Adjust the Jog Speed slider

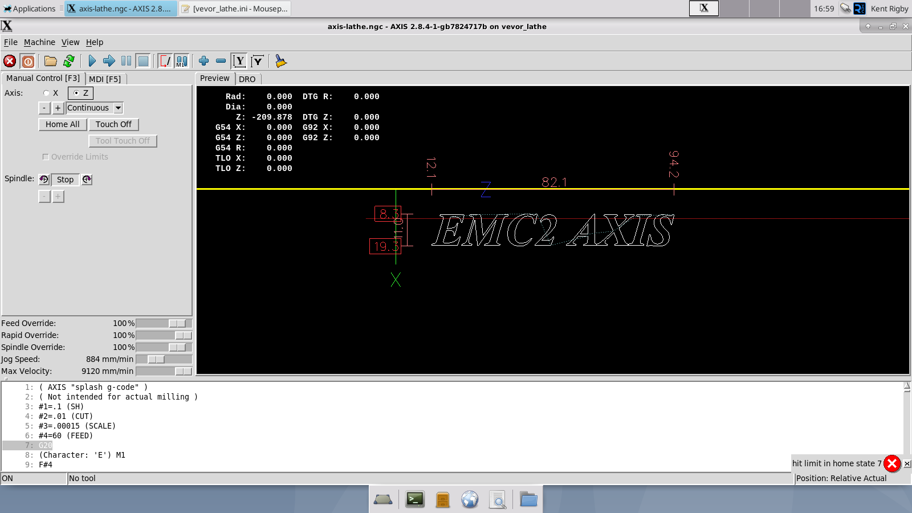click(164, 359)
